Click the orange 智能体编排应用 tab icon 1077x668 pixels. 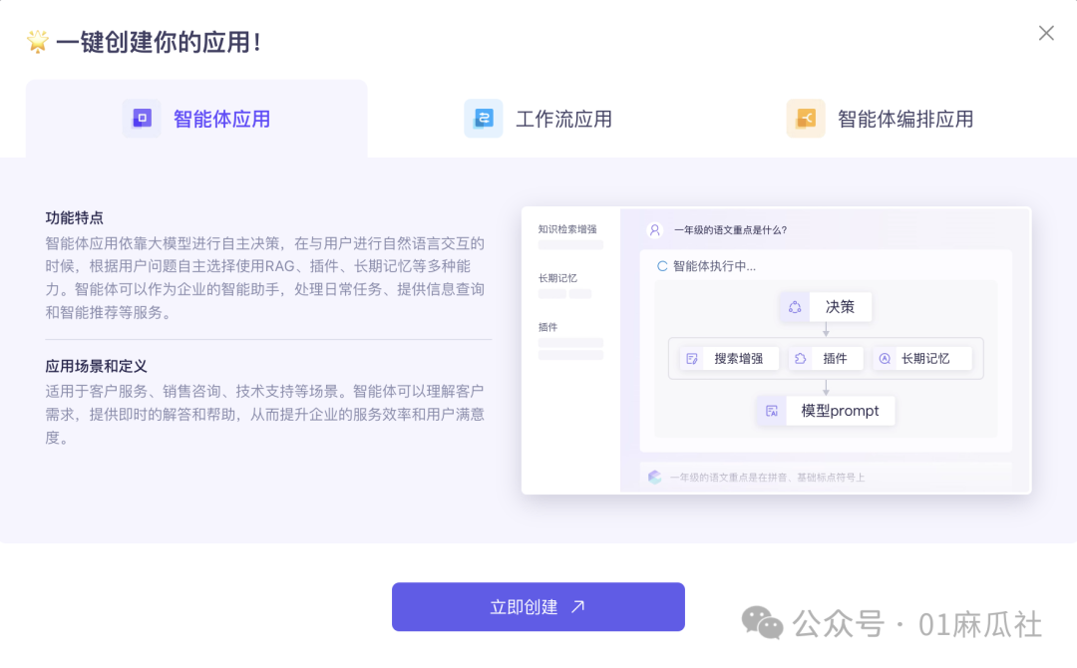click(x=806, y=118)
